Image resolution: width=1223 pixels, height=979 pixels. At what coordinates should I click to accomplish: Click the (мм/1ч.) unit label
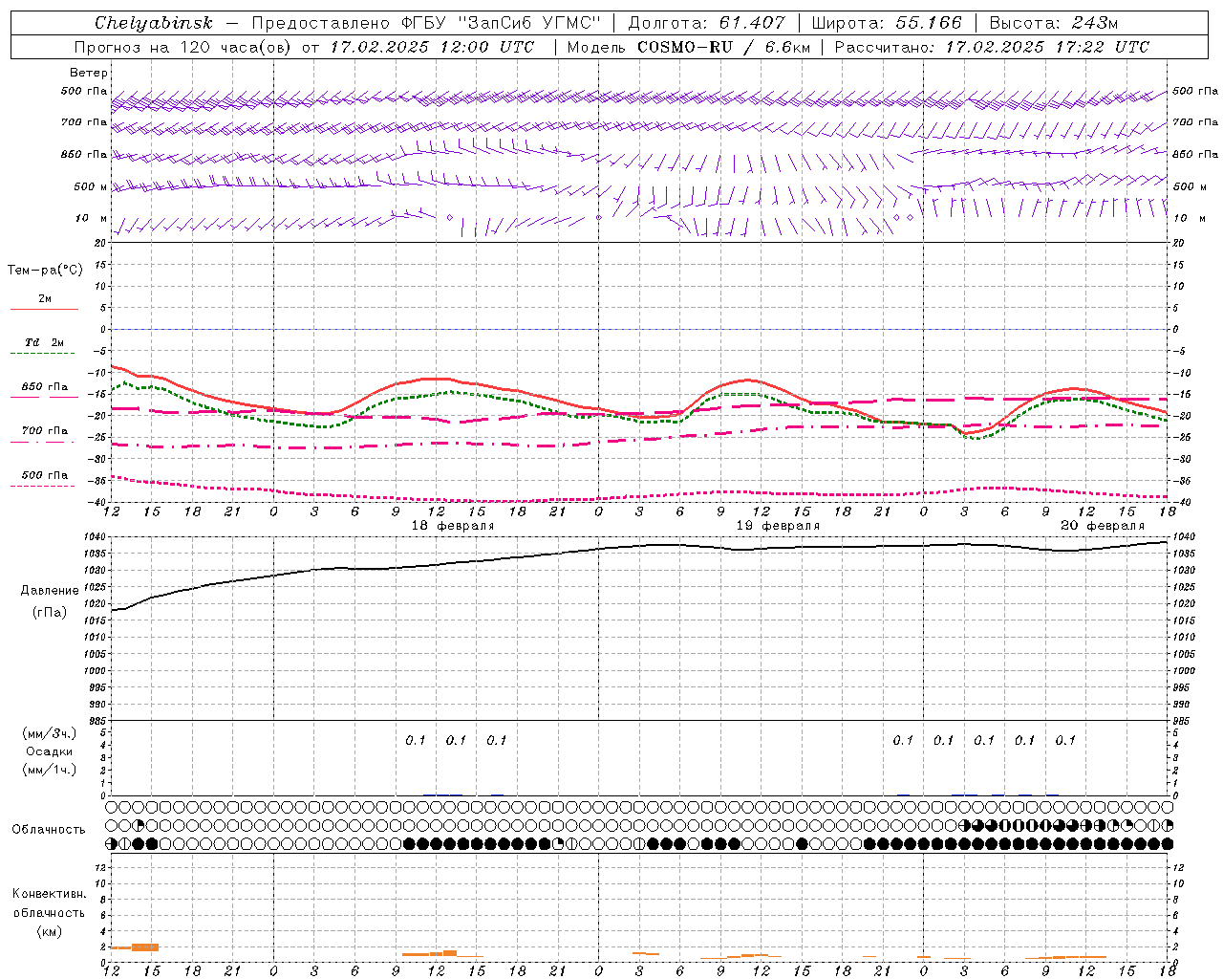pyautogui.click(x=50, y=770)
